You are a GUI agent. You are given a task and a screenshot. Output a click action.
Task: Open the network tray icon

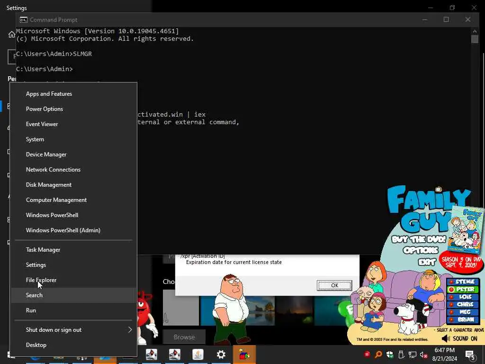click(x=413, y=355)
